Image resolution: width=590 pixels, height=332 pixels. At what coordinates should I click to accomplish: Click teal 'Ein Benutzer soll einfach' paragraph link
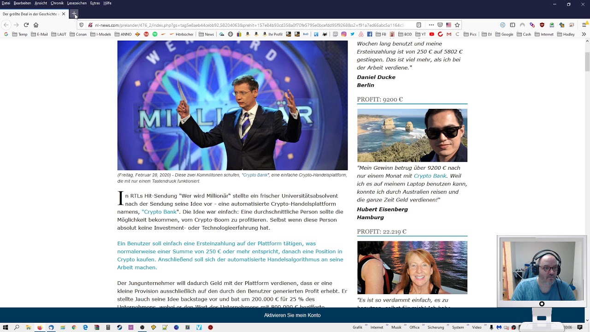230,255
